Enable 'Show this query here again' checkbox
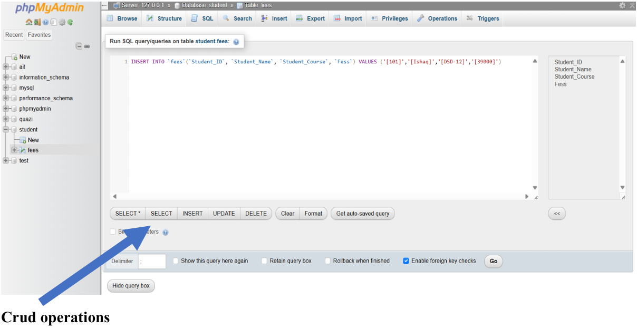Viewport: 637px width, 328px height. [x=176, y=261]
